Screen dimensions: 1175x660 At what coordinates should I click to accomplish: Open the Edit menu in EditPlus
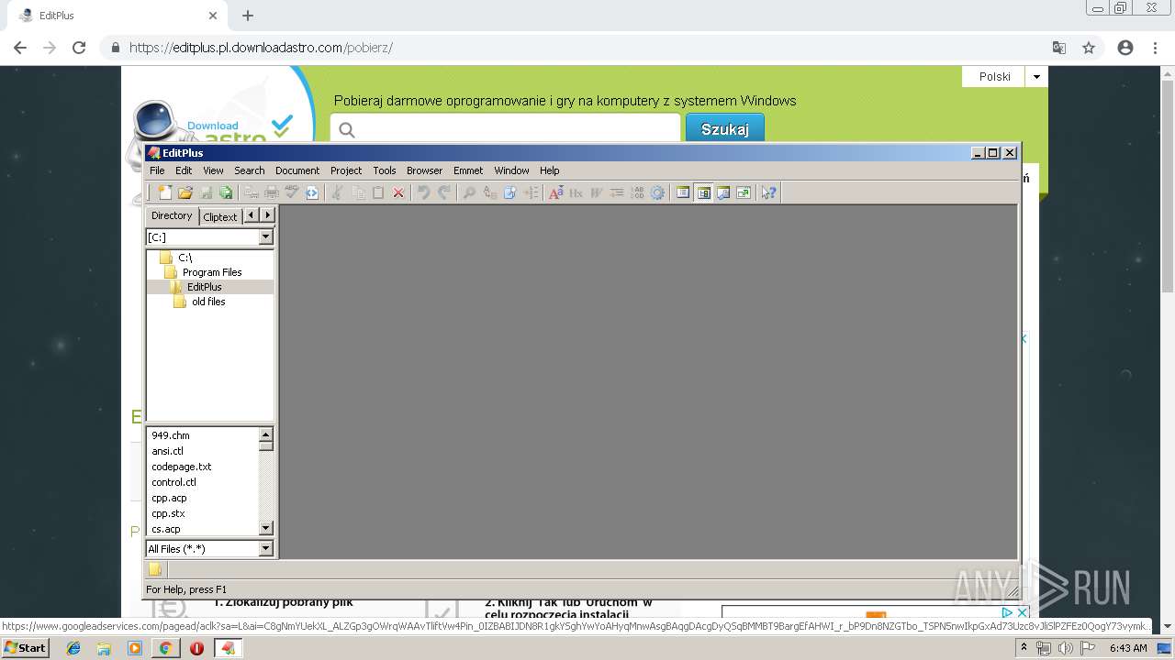[x=184, y=170]
